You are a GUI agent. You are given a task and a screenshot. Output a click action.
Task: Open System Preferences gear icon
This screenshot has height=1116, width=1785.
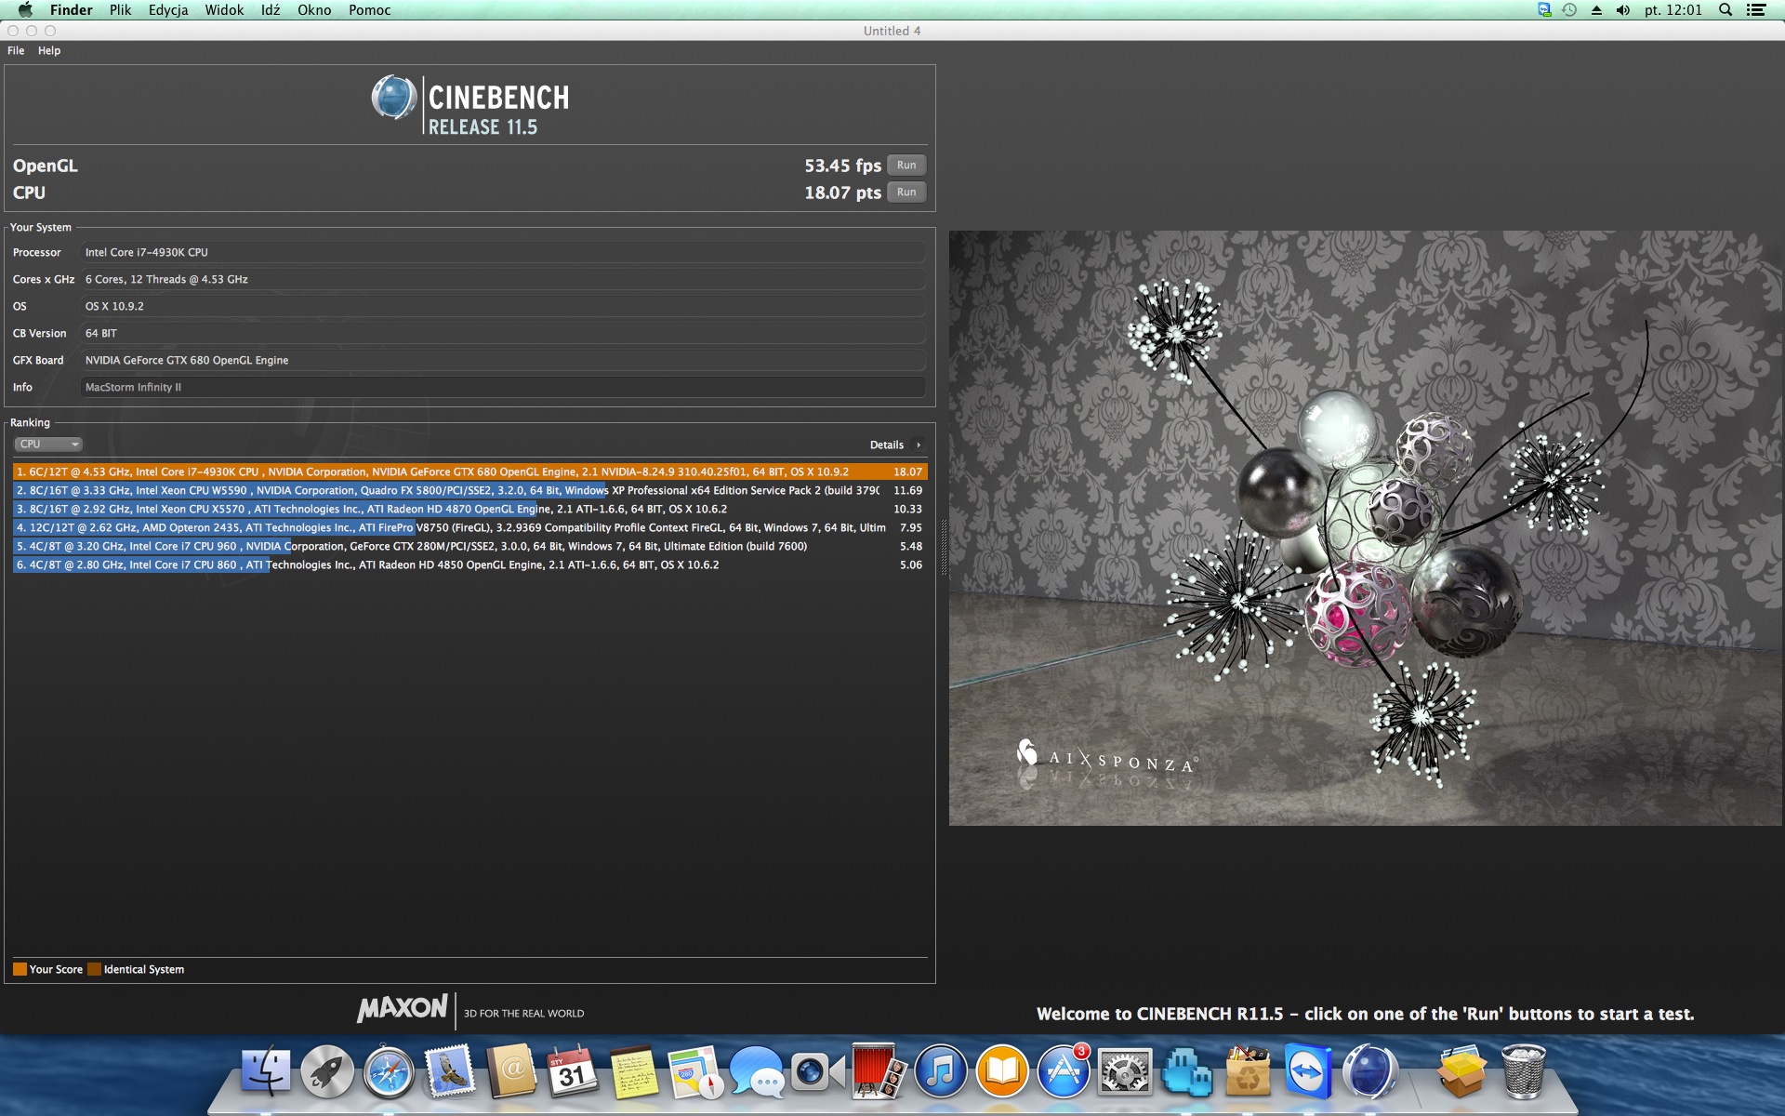(x=1125, y=1072)
